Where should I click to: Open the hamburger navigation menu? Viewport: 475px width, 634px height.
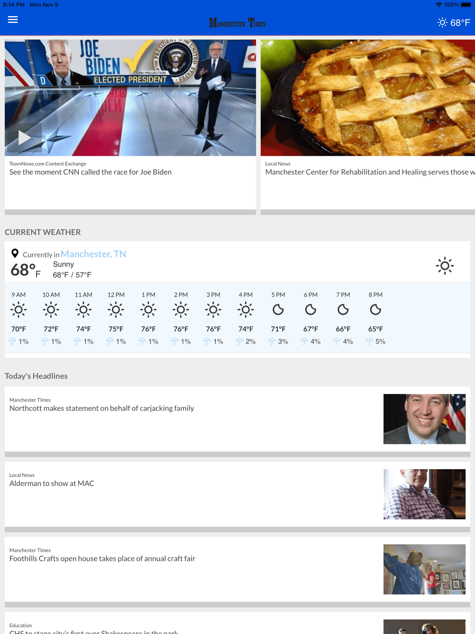point(13,19)
